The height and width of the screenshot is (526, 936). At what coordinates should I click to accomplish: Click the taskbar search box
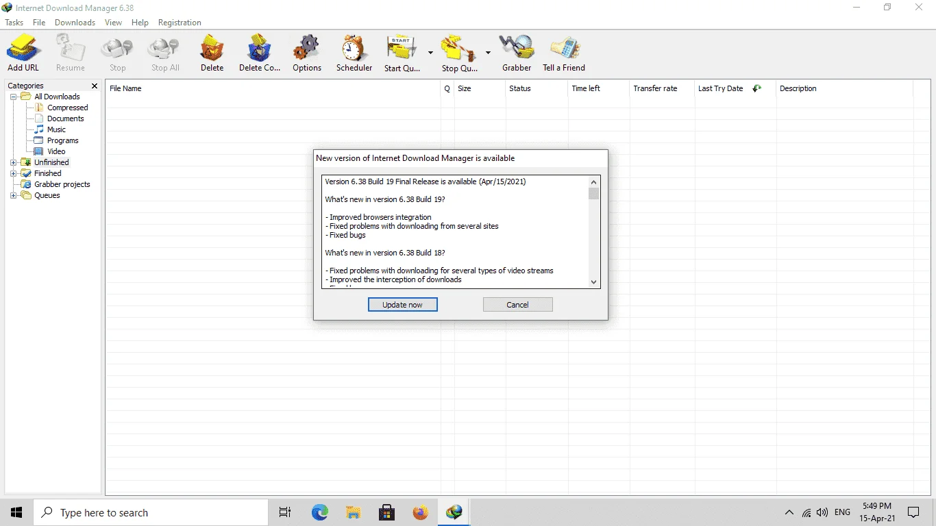[151, 512]
